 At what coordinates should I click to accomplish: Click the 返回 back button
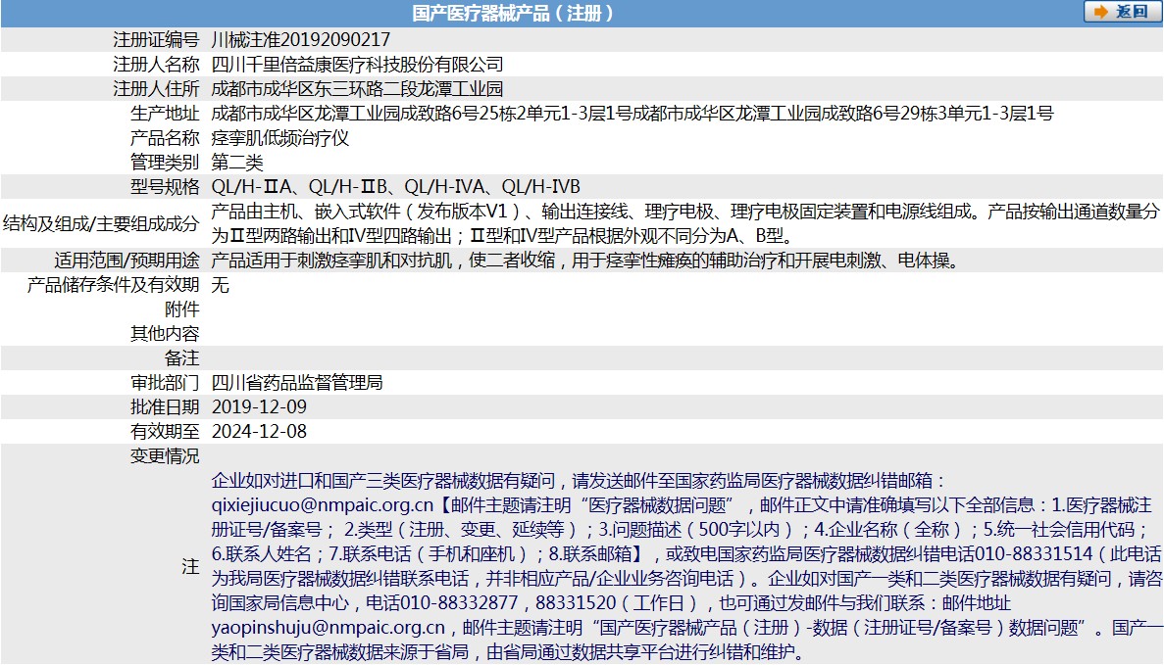pos(1122,12)
